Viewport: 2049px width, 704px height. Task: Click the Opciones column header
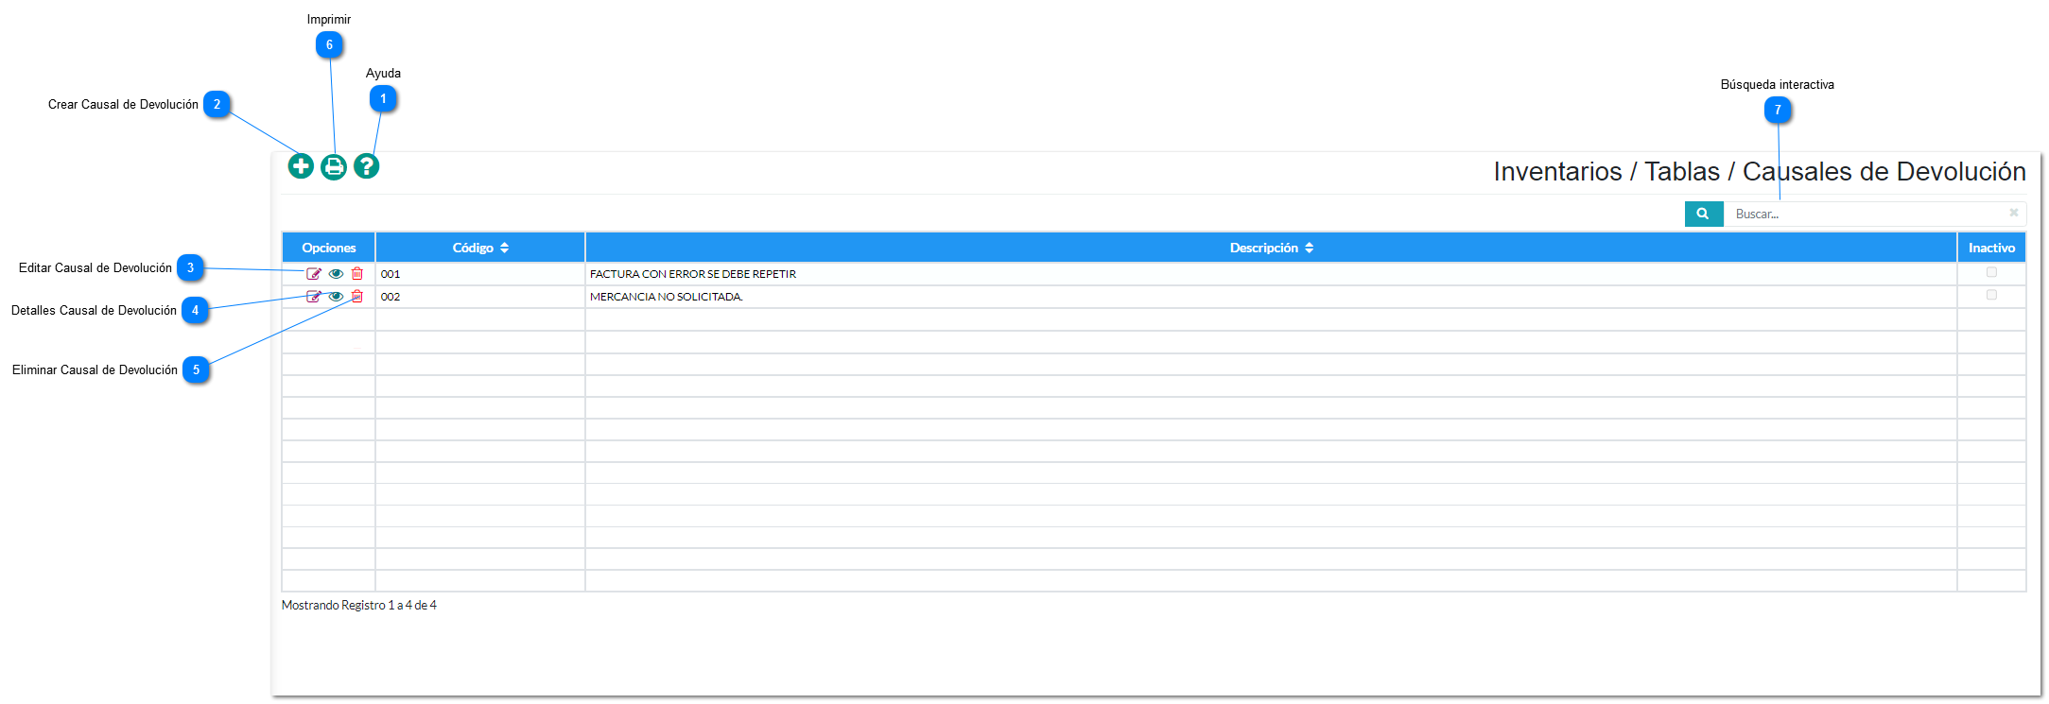[329, 248]
